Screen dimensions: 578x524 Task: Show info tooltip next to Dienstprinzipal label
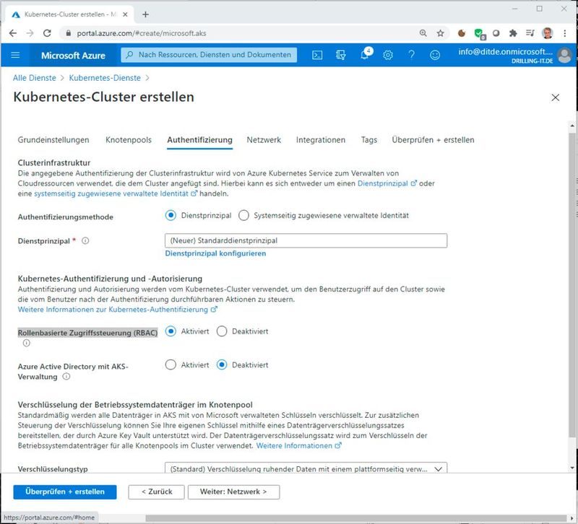pos(85,241)
